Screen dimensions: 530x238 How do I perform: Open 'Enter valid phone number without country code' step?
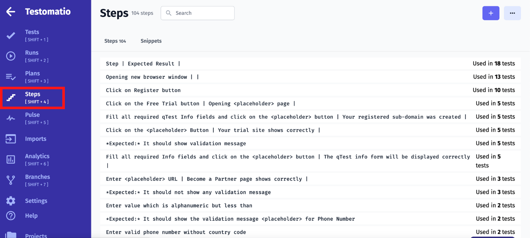pyautogui.click(x=176, y=232)
